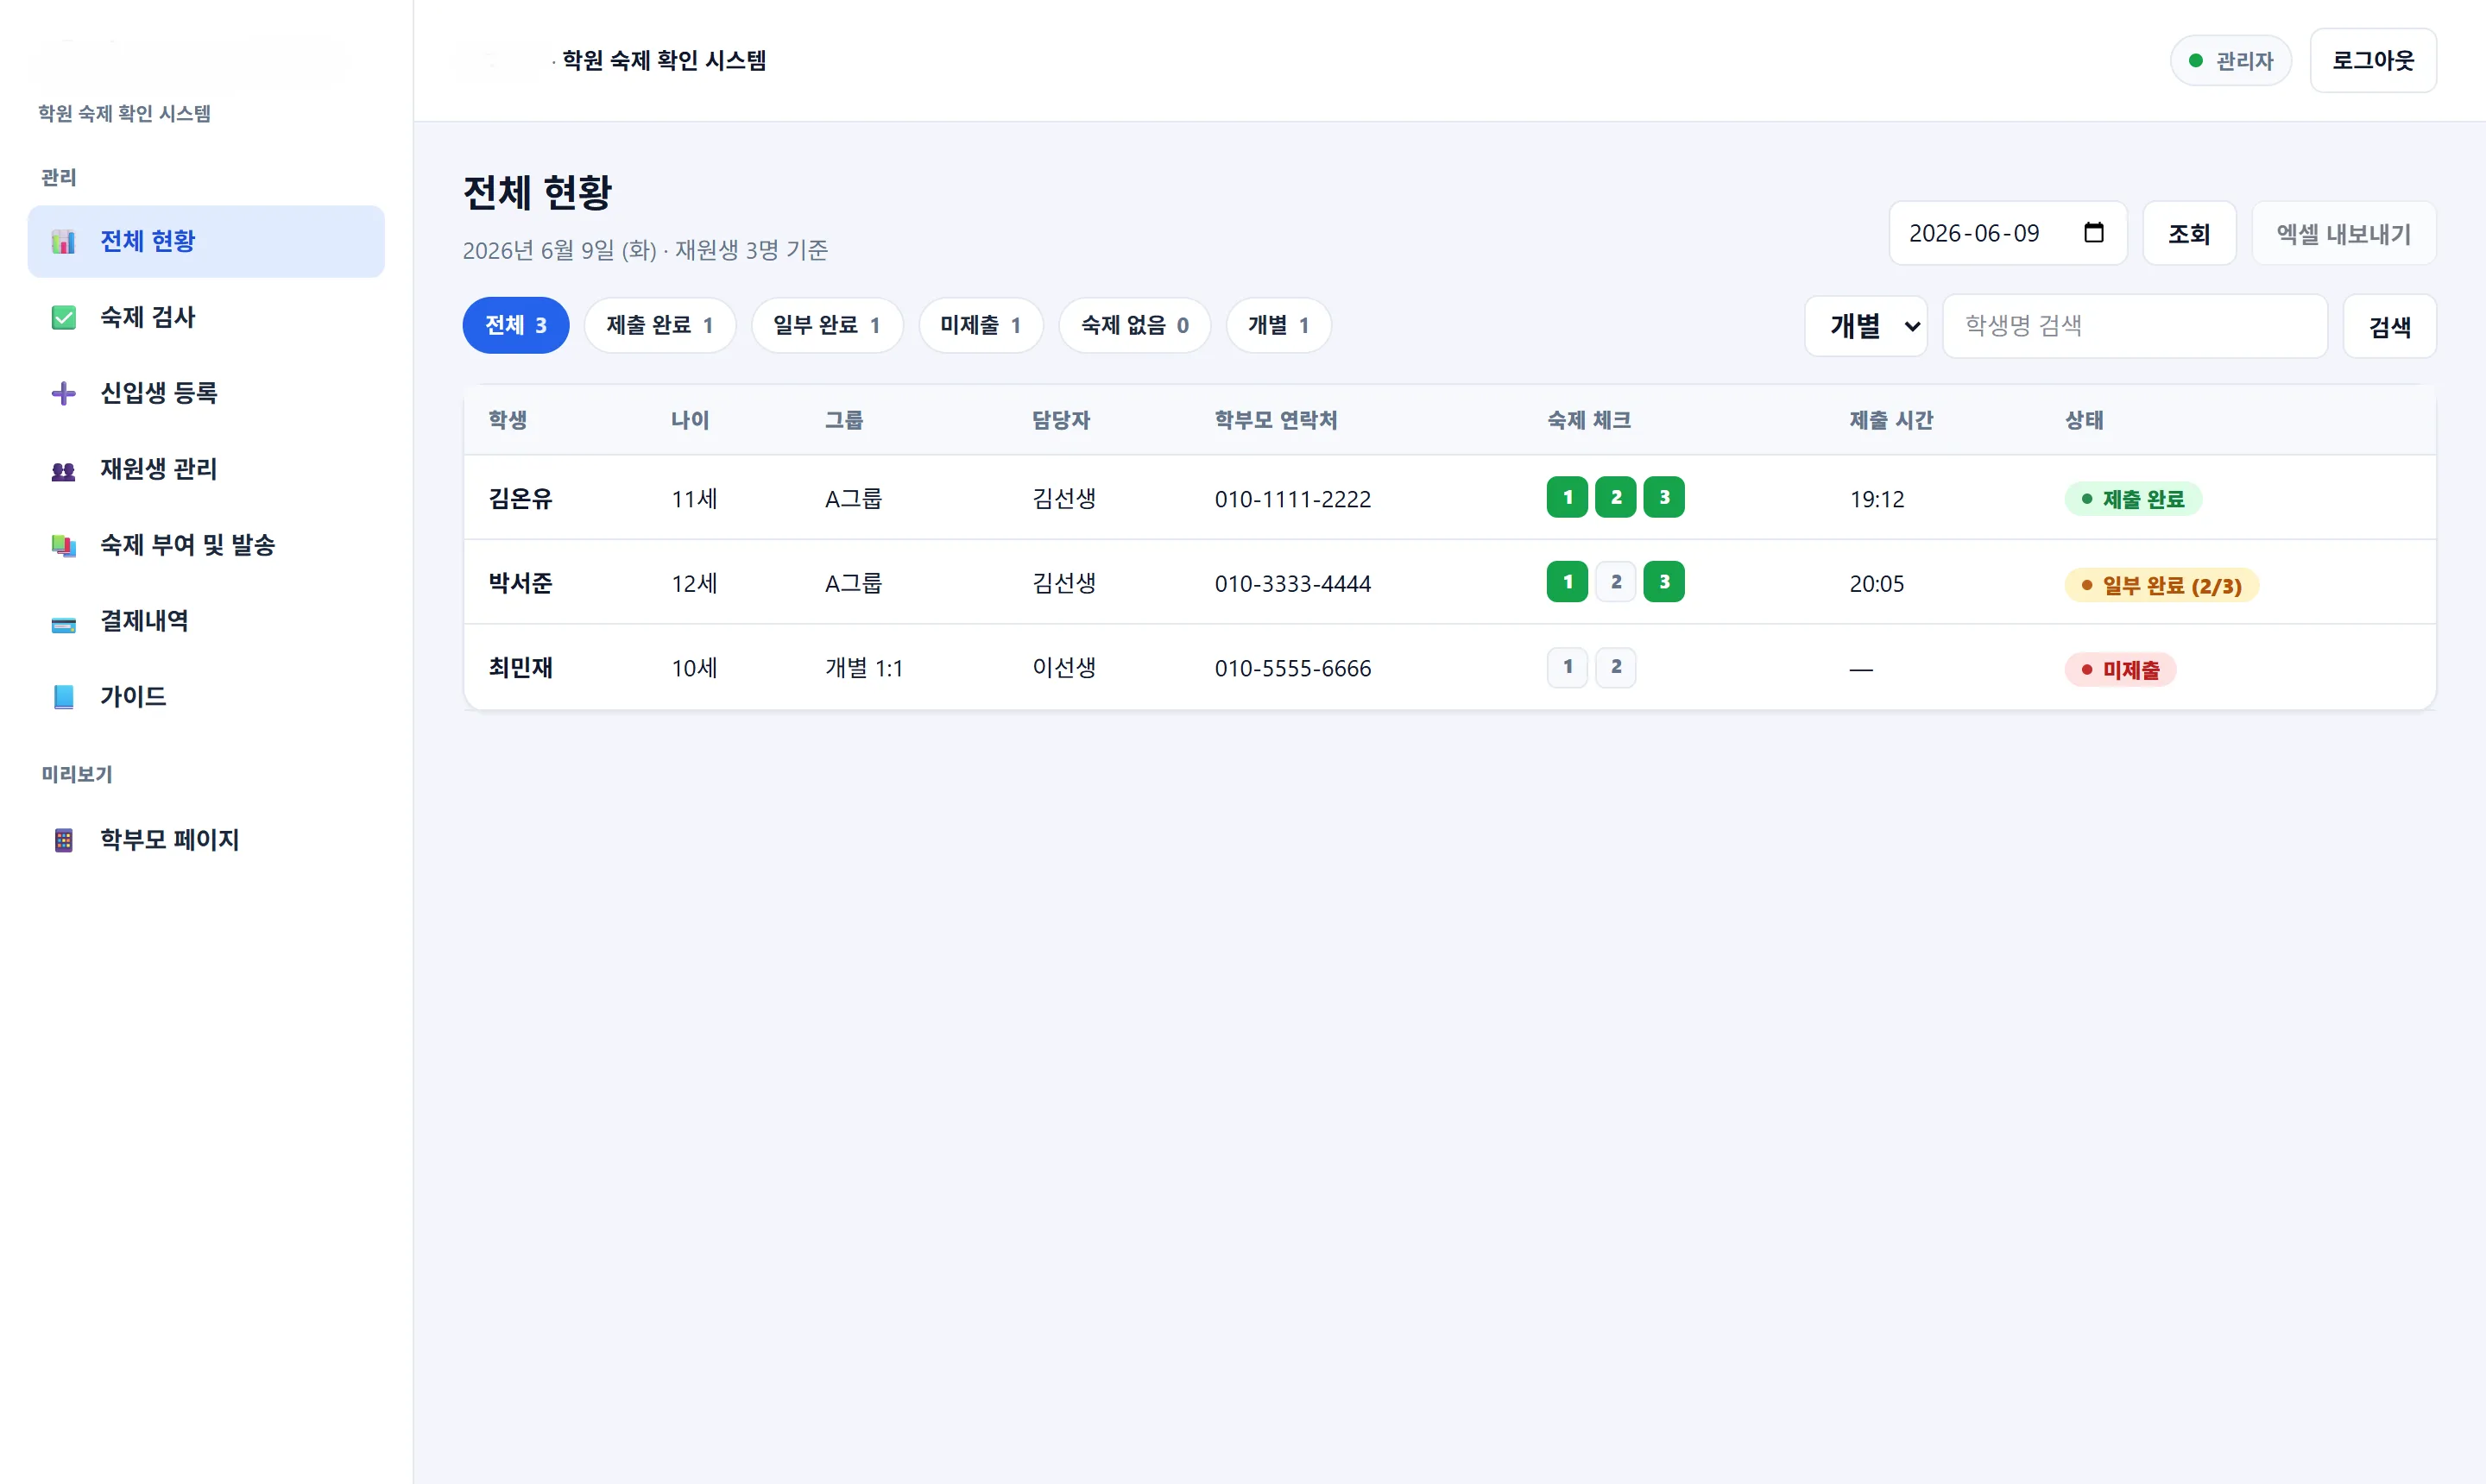Image resolution: width=2486 pixels, height=1484 pixels.
Task: Click submission time 20:05
Action: (1877, 584)
